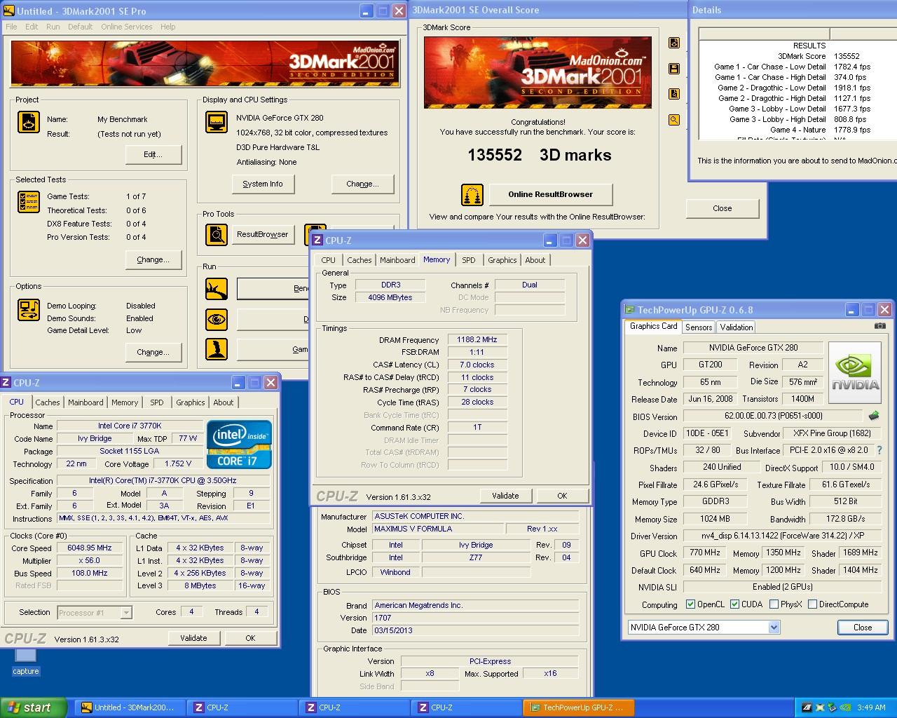Click the Online ResultBrowser button
Viewport: 897px width, 718px height.
pos(551,194)
